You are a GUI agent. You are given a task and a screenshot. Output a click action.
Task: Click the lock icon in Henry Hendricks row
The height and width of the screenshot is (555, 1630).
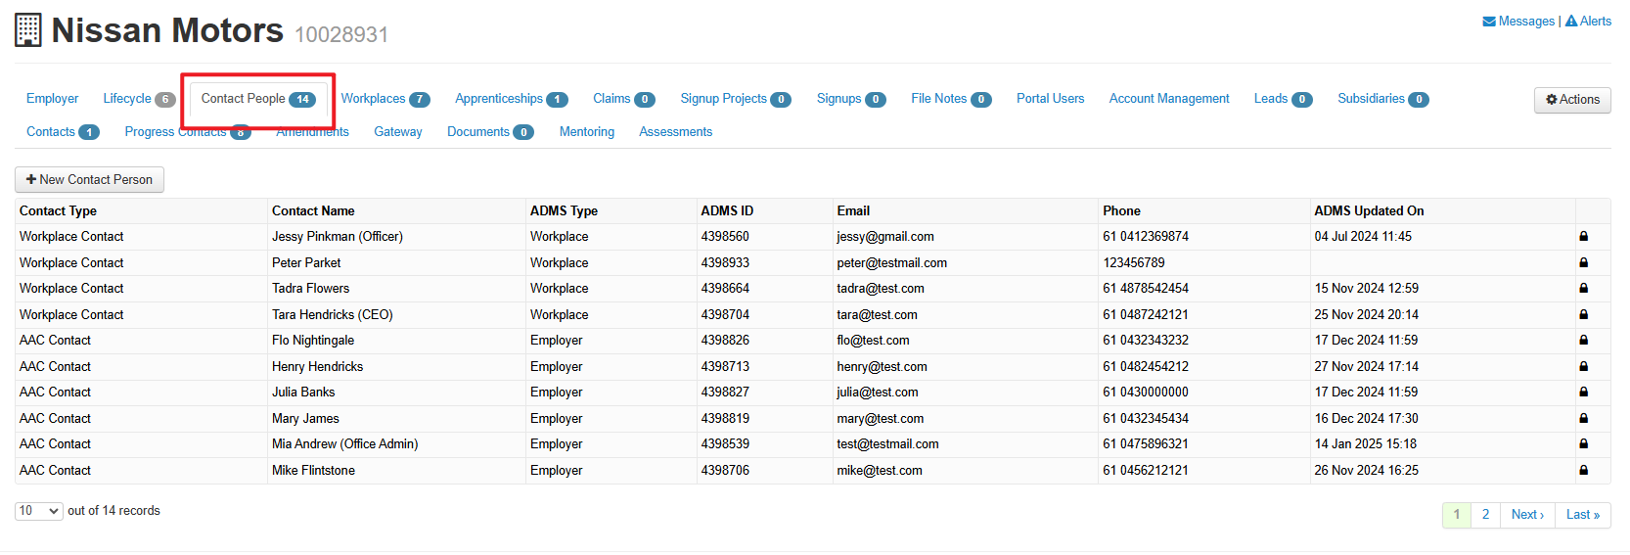tap(1583, 366)
